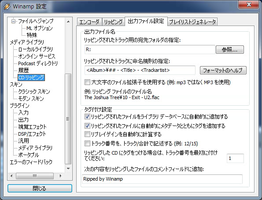This screenshot has height=200, width=262.
Task: Open フォーマットのヘルプ button
Action: pos(223,70)
